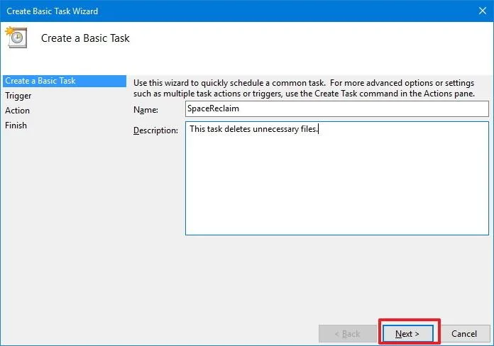Click inside the Description text area
This screenshot has width=494, height=346.
pos(337,178)
